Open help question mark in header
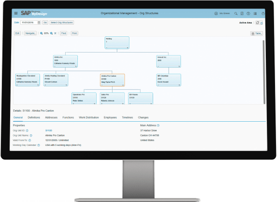Image resolution: width=277 pixels, height=202 pixels. pyautogui.click(x=248, y=14)
